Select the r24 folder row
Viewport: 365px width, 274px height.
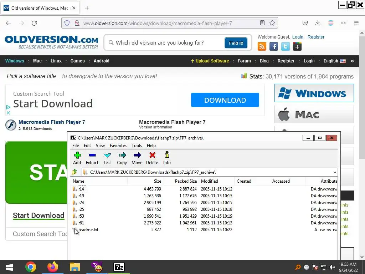204,203
